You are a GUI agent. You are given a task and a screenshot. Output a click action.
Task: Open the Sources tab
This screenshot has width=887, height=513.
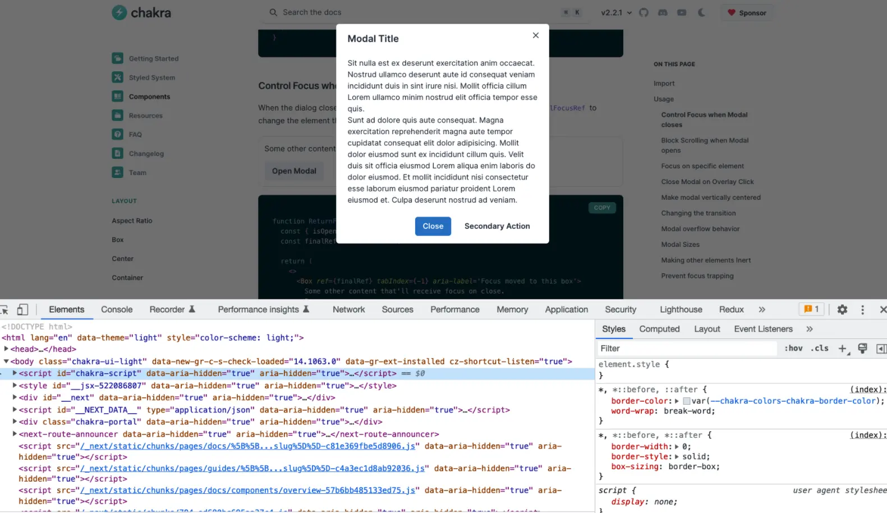pyautogui.click(x=397, y=309)
